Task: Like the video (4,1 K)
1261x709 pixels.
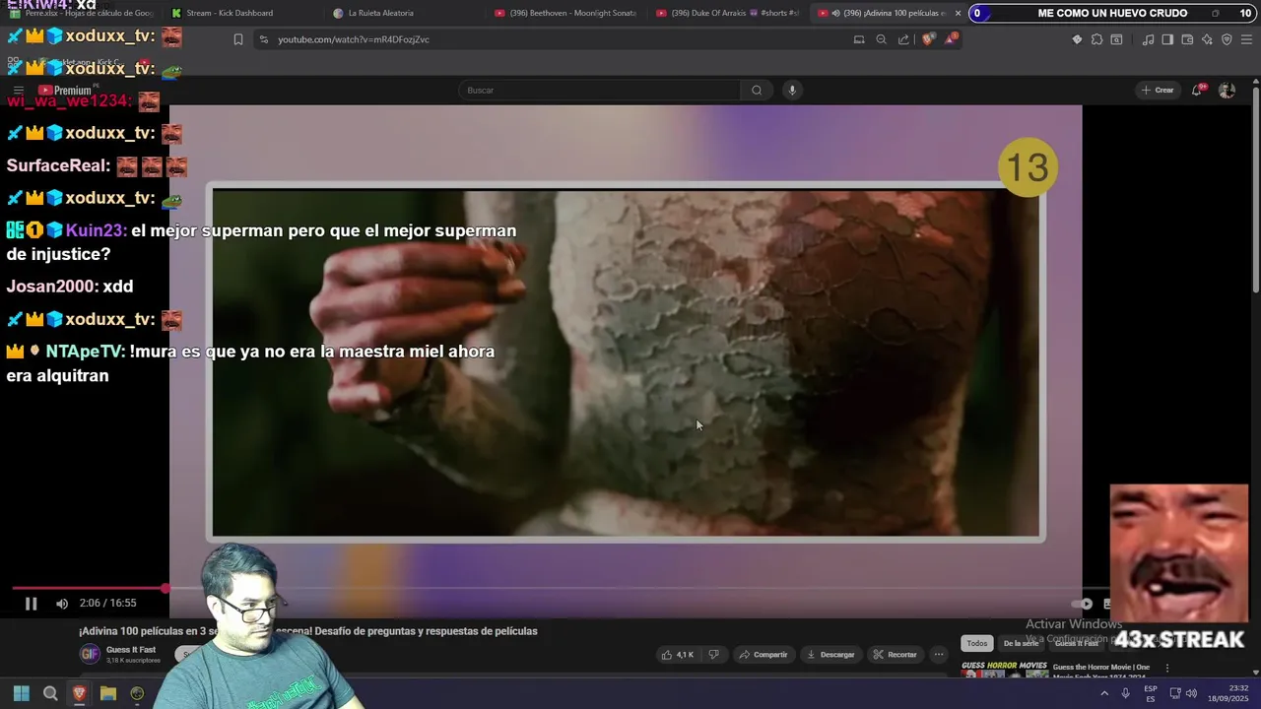Action: (678, 655)
